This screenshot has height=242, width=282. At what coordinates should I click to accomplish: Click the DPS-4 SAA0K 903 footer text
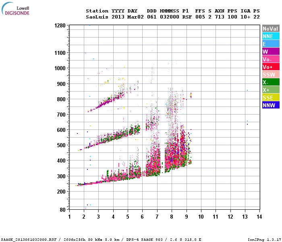144,240
